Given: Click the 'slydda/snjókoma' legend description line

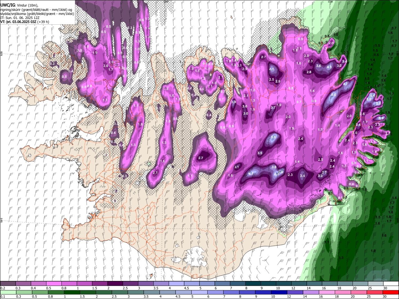Looking at the screenshot, I should [x=37, y=14].
